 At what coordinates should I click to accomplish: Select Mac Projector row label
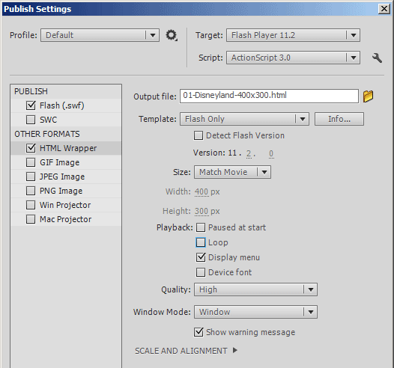point(66,219)
